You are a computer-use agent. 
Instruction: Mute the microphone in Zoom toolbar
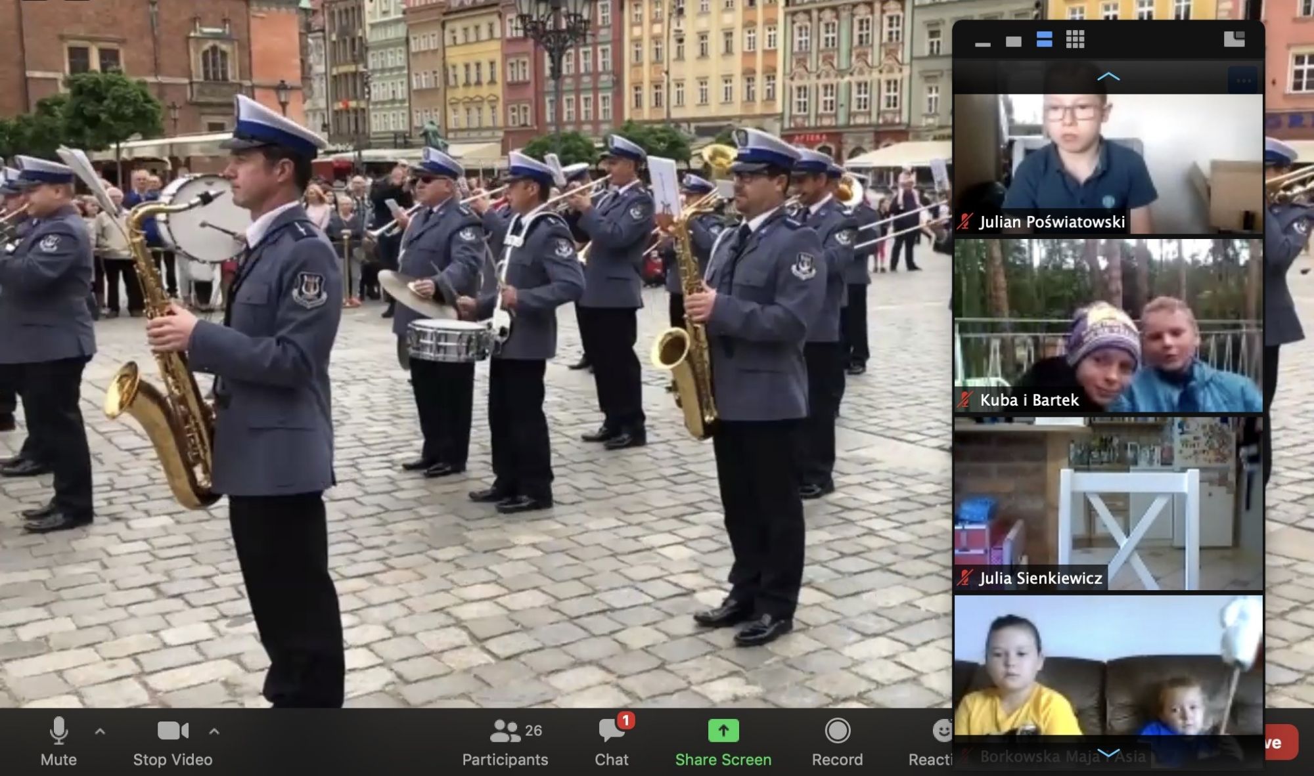(58, 742)
